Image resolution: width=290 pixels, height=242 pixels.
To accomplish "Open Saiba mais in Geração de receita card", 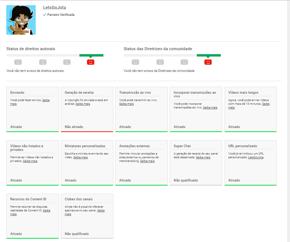I will coord(83,104).
